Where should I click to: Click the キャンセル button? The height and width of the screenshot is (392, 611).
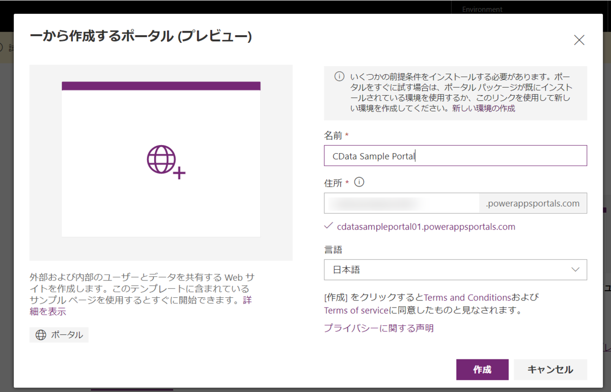pos(550,370)
